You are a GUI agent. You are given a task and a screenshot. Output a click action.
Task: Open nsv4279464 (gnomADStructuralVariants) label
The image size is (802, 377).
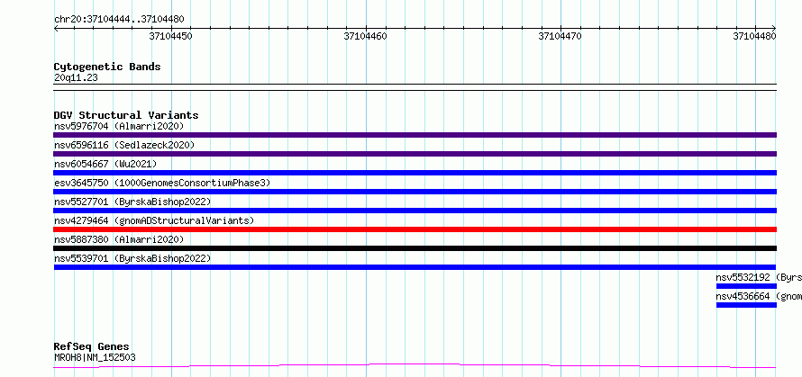pos(154,220)
